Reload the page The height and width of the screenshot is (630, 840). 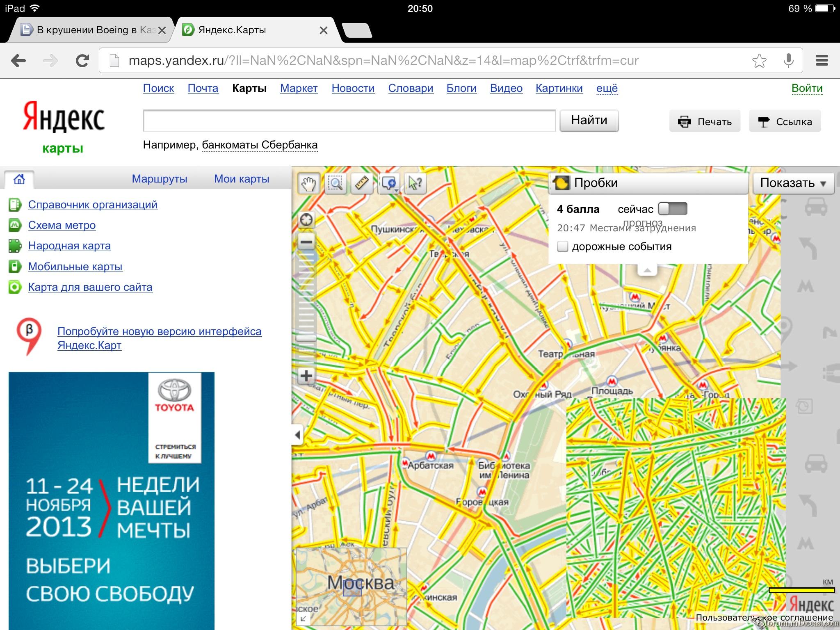(82, 61)
